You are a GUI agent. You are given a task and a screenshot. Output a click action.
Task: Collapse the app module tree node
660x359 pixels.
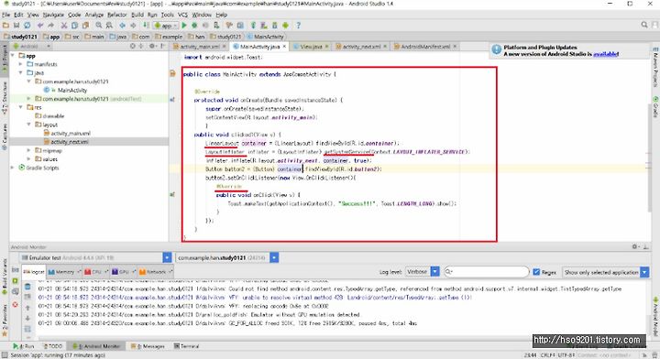[x=13, y=56]
